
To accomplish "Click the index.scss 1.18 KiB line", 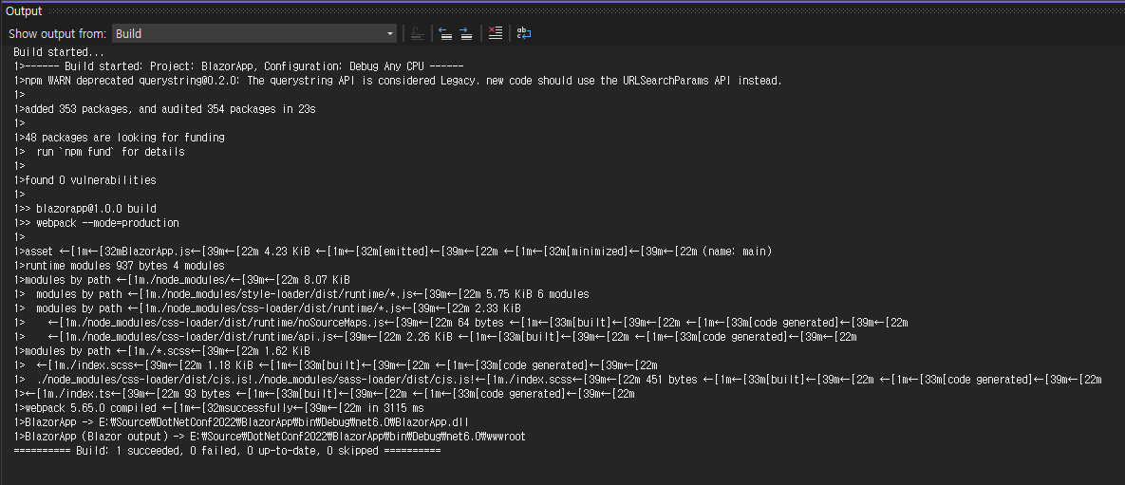I will point(335,365).
